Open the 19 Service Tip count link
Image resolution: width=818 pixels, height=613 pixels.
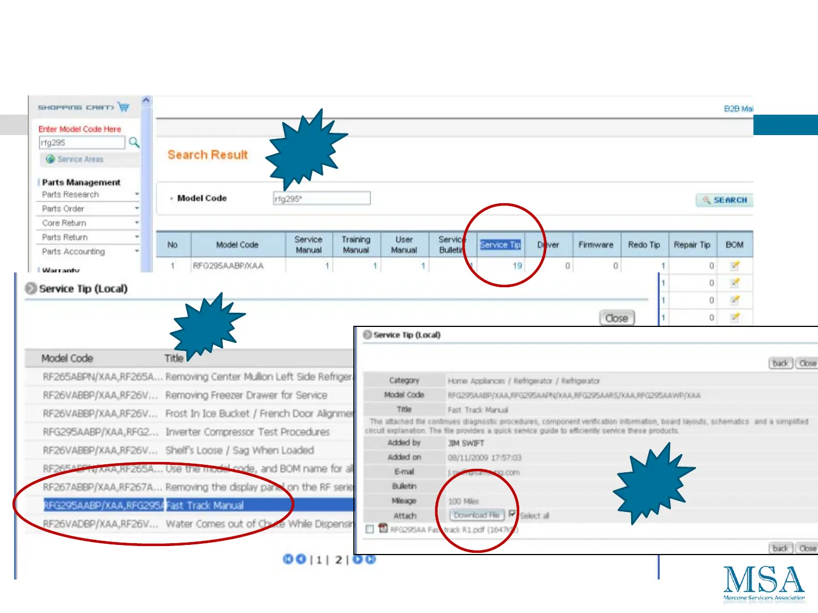(517, 266)
